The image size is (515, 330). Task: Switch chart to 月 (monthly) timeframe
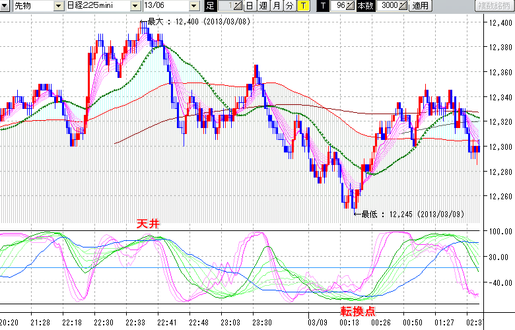[x=275, y=6]
